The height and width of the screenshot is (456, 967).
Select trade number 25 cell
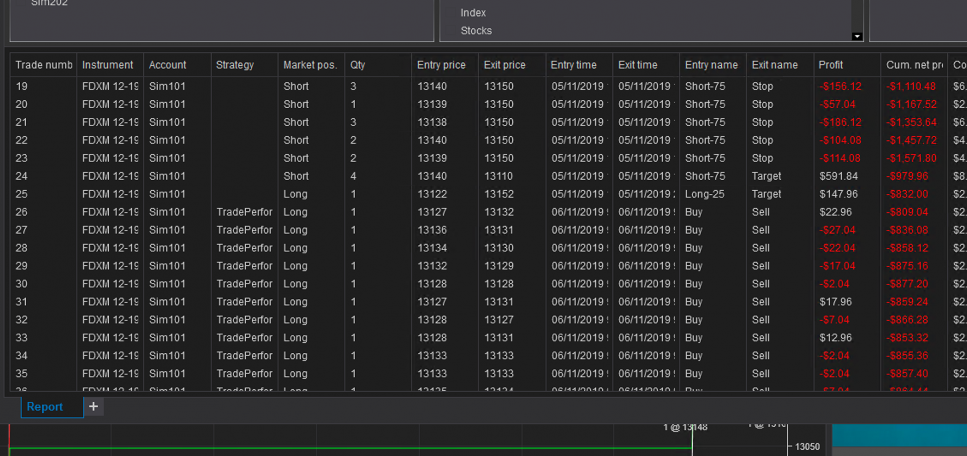(x=22, y=194)
